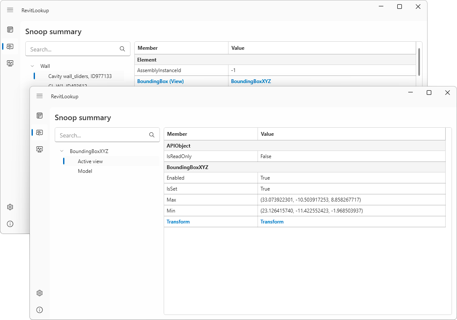
Task: Collapse the Wall tree node
Action: pyautogui.click(x=32, y=66)
